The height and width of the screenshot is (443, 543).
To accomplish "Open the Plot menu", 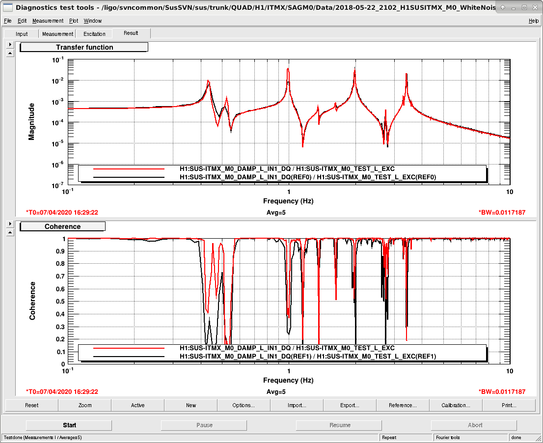I will (x=74, y=21).
